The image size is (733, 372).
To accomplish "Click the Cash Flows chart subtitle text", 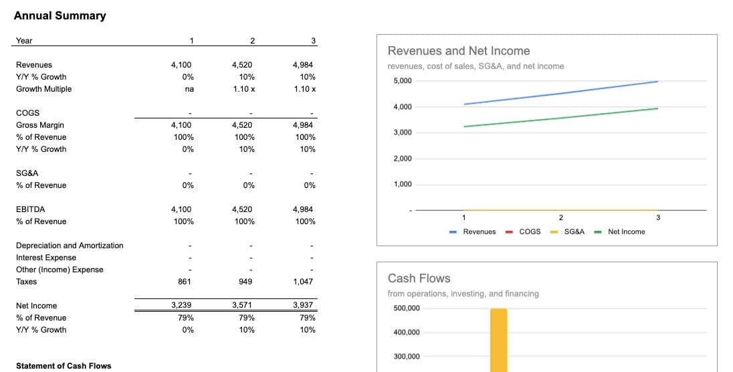I will [x=463, y=294].
